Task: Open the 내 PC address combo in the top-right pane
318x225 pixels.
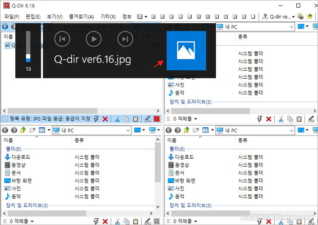Action: [x=255, y=27]
